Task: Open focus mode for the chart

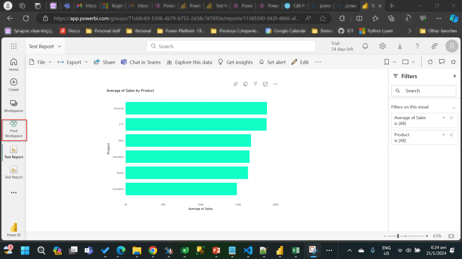Action: [265, 84]
